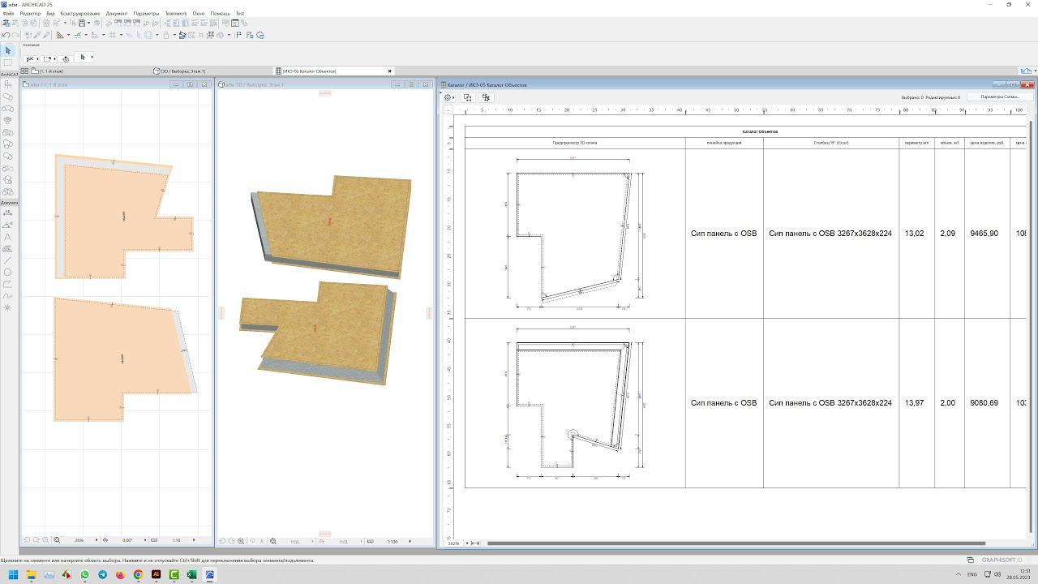Select the Marquee tool in the toolbox

[8, 62]
